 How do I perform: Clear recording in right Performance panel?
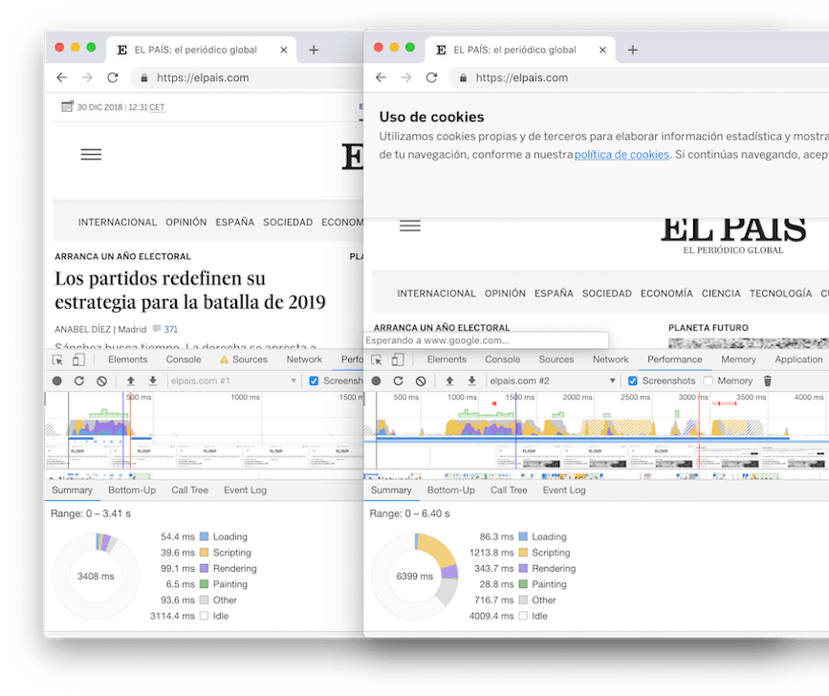[x=421, y=381]
